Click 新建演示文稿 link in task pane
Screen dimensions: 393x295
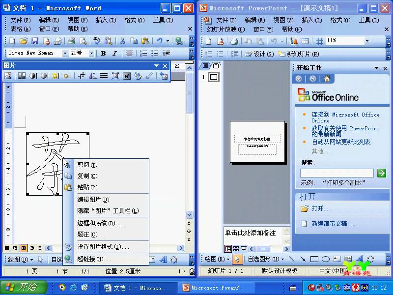pyautogui.click(x=333, y=224)
